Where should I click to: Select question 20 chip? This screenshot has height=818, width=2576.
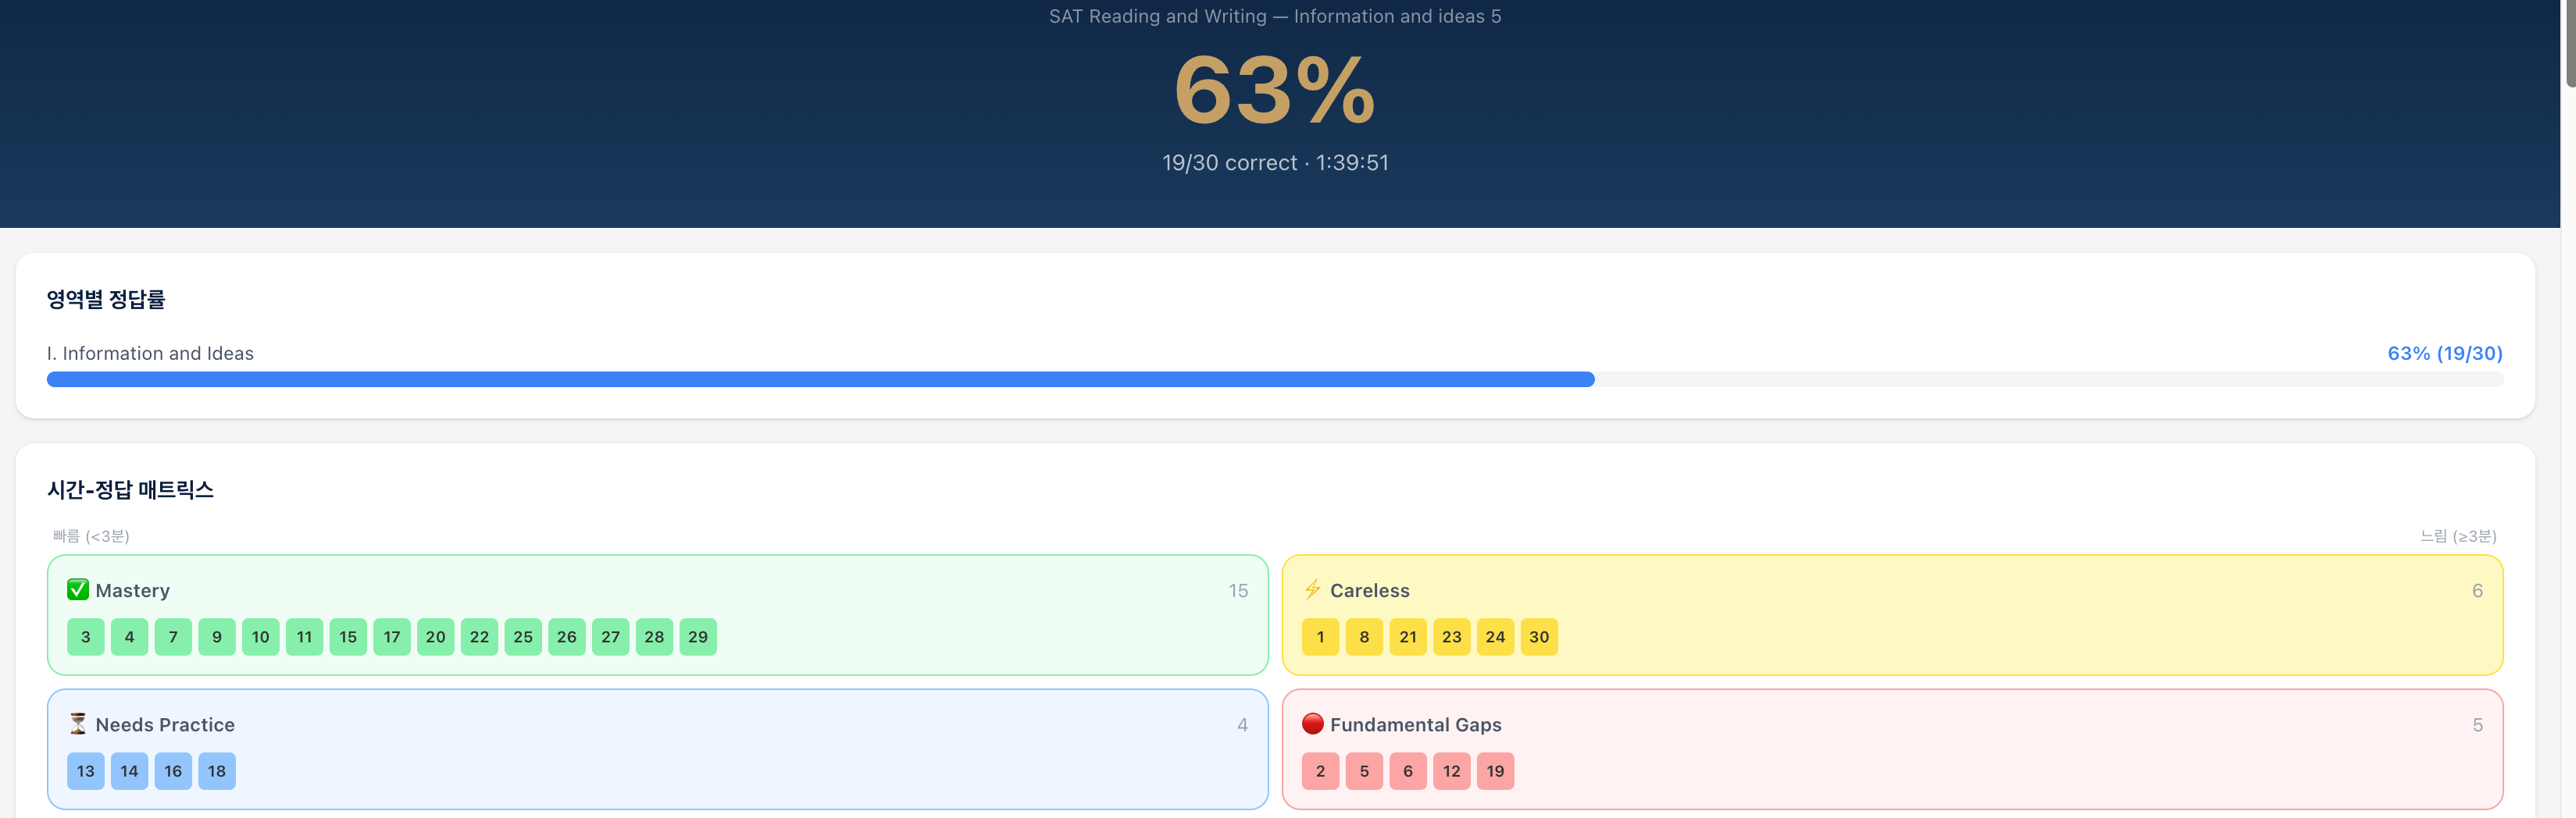point(436,637)
